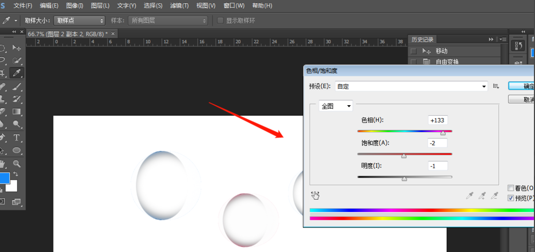Open the preset options icon beside the preset dropdown
Viewport: 535px width, 252px height.
[496, 86]
